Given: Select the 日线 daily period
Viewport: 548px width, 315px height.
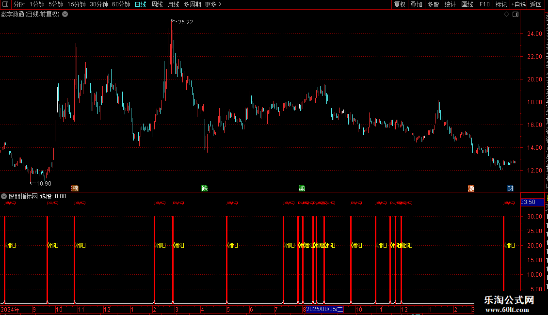Looking at the screenshot, I should point(141,4).
